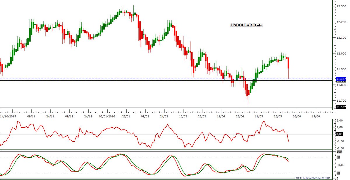Click the 11.657 price level tag
The width and height of the screenshot is (350, 180).
point(341,107)
